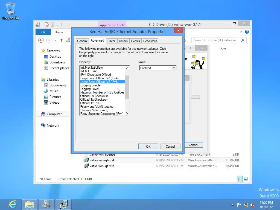This screenshot has height=210, width=280.
Task: Select Logging.Enable property
Action: coord(102,85)
